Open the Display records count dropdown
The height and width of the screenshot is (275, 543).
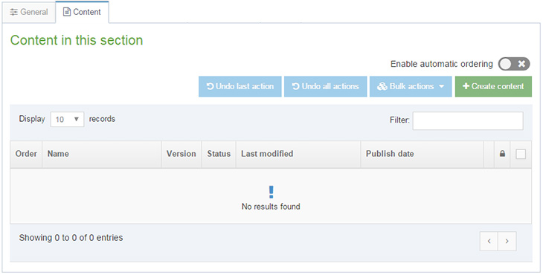[x=67, y=120]
